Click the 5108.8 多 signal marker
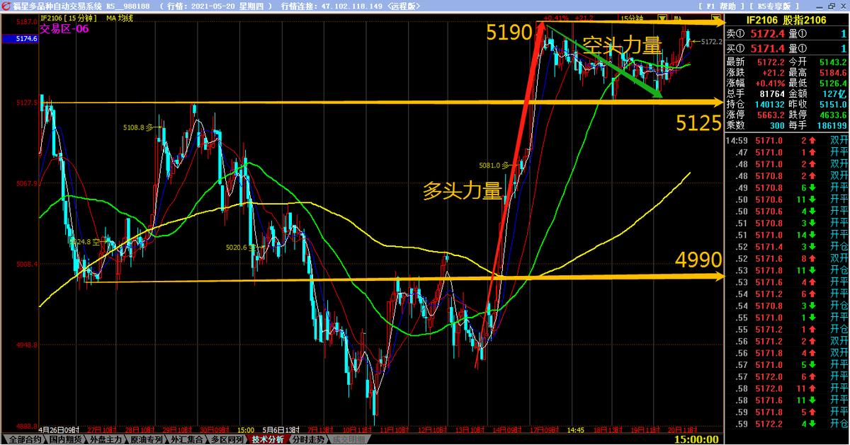Screen dimensions: 850x445 tap(137, 128)
